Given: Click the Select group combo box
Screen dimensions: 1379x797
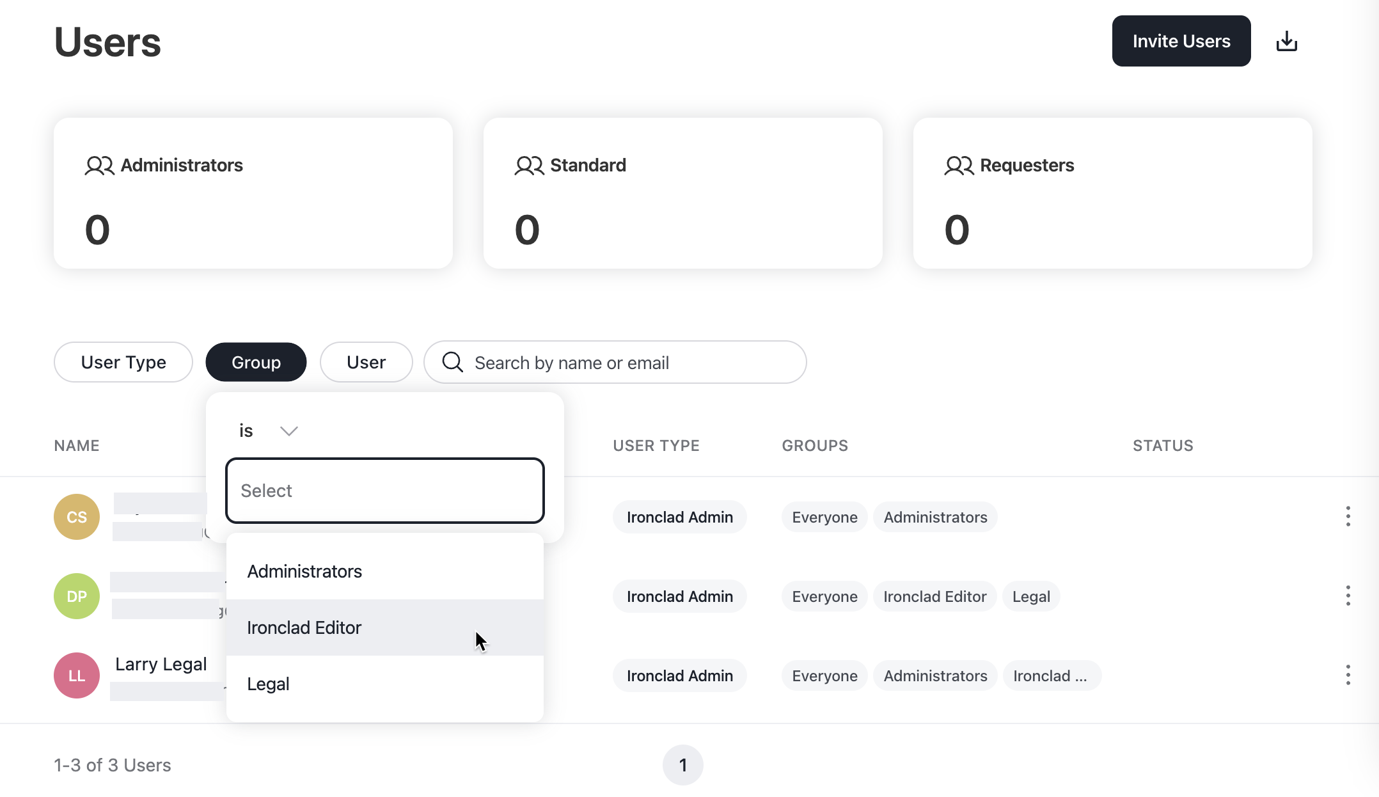Looking at the screenshot, I should click(x=385, y=491).
